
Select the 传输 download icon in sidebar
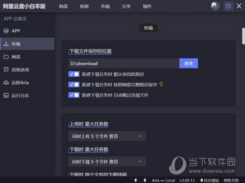tap(6, 44)
